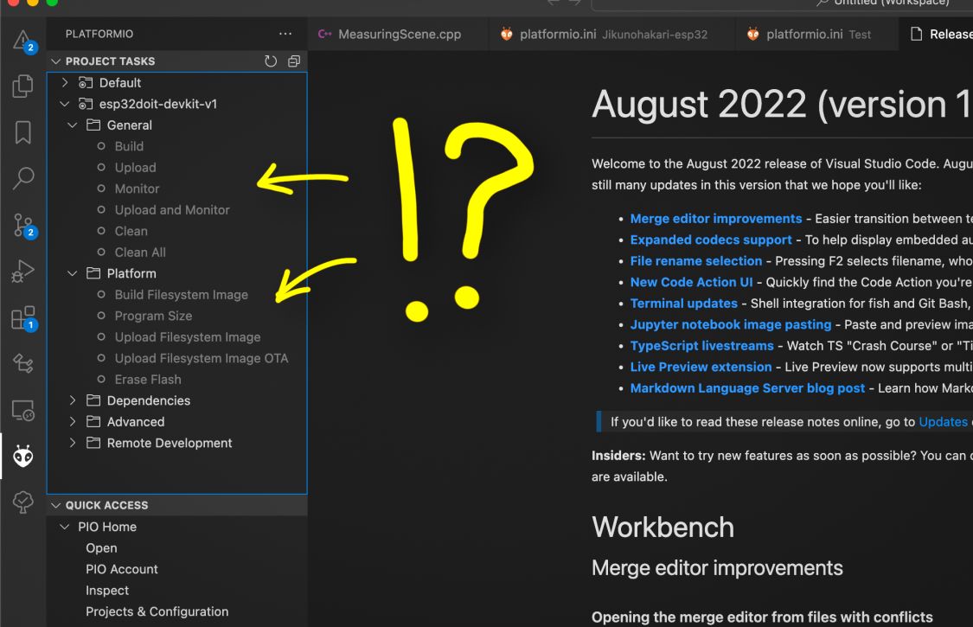Open the Problems warning icon in activity bar
Viewport: 973px width, 627px height.
(23, 41)
